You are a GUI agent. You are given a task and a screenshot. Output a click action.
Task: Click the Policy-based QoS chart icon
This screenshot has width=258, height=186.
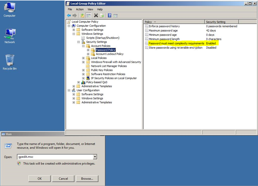click(83, 82)
